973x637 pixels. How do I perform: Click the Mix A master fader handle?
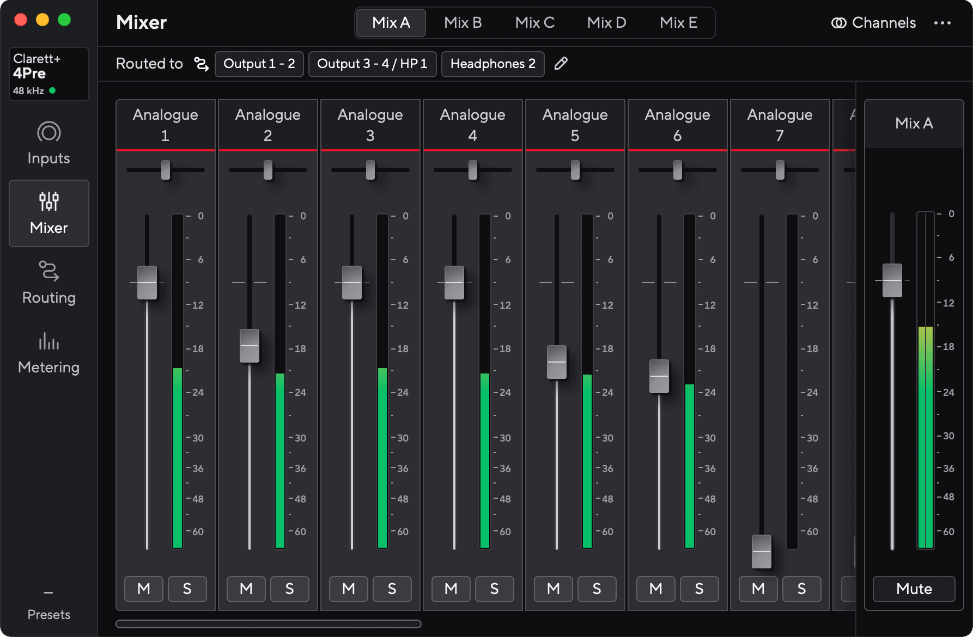[x=892, y=280]
